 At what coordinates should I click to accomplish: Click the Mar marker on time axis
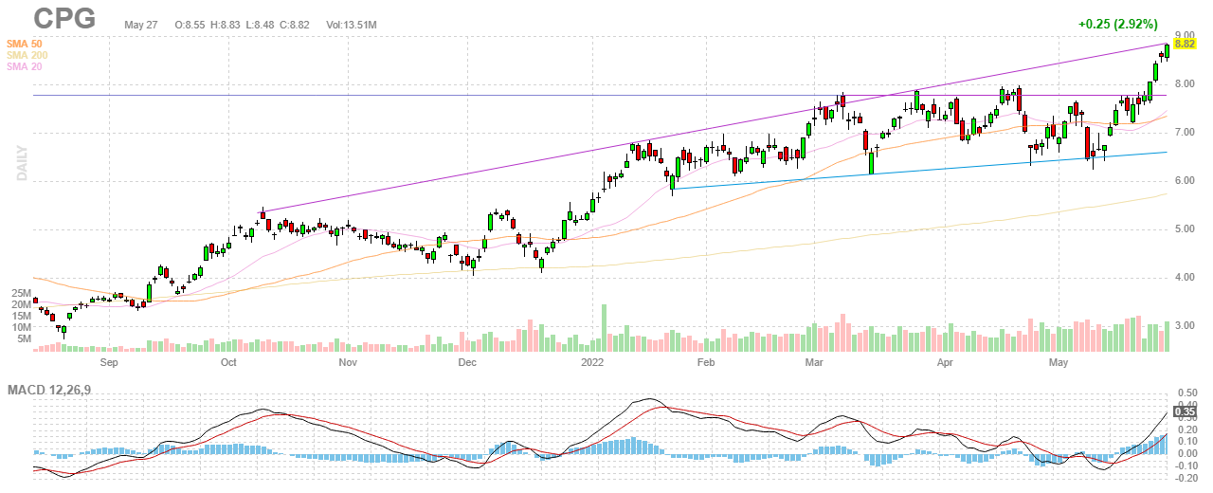tap(813, 362)
